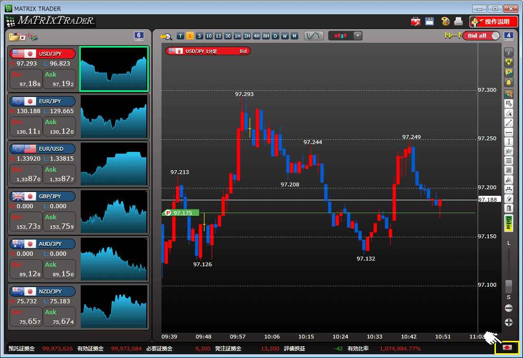
Task: Click the green P 97.175 position marker
Action: pos(181,213)
